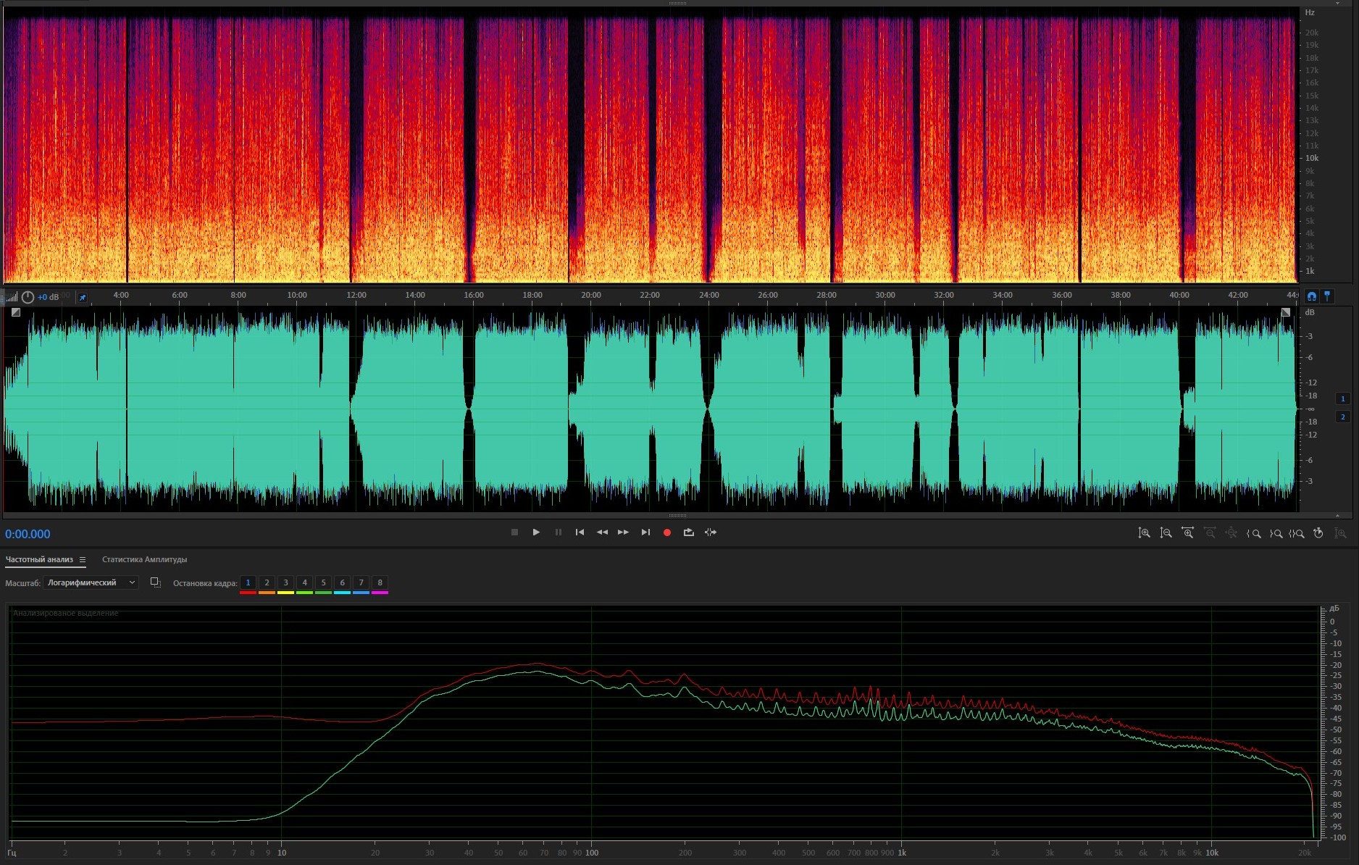Click 10k label on spectrogram frequency scale

click(x=1312, y=158)
